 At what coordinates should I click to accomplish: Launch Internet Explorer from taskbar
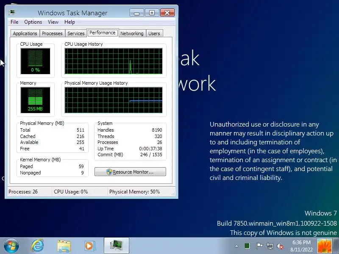(x=38, y=246)
